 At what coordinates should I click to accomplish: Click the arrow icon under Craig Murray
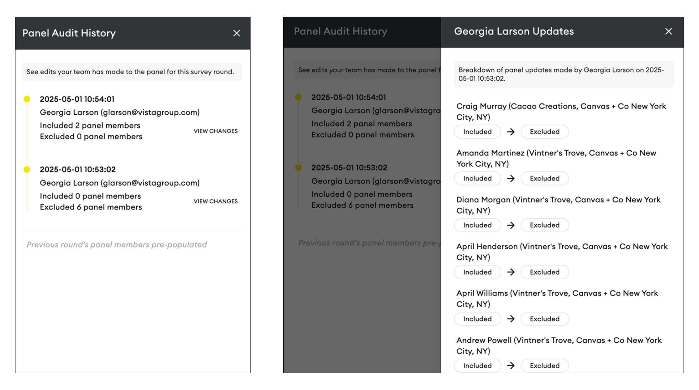(x=511, y=132)
